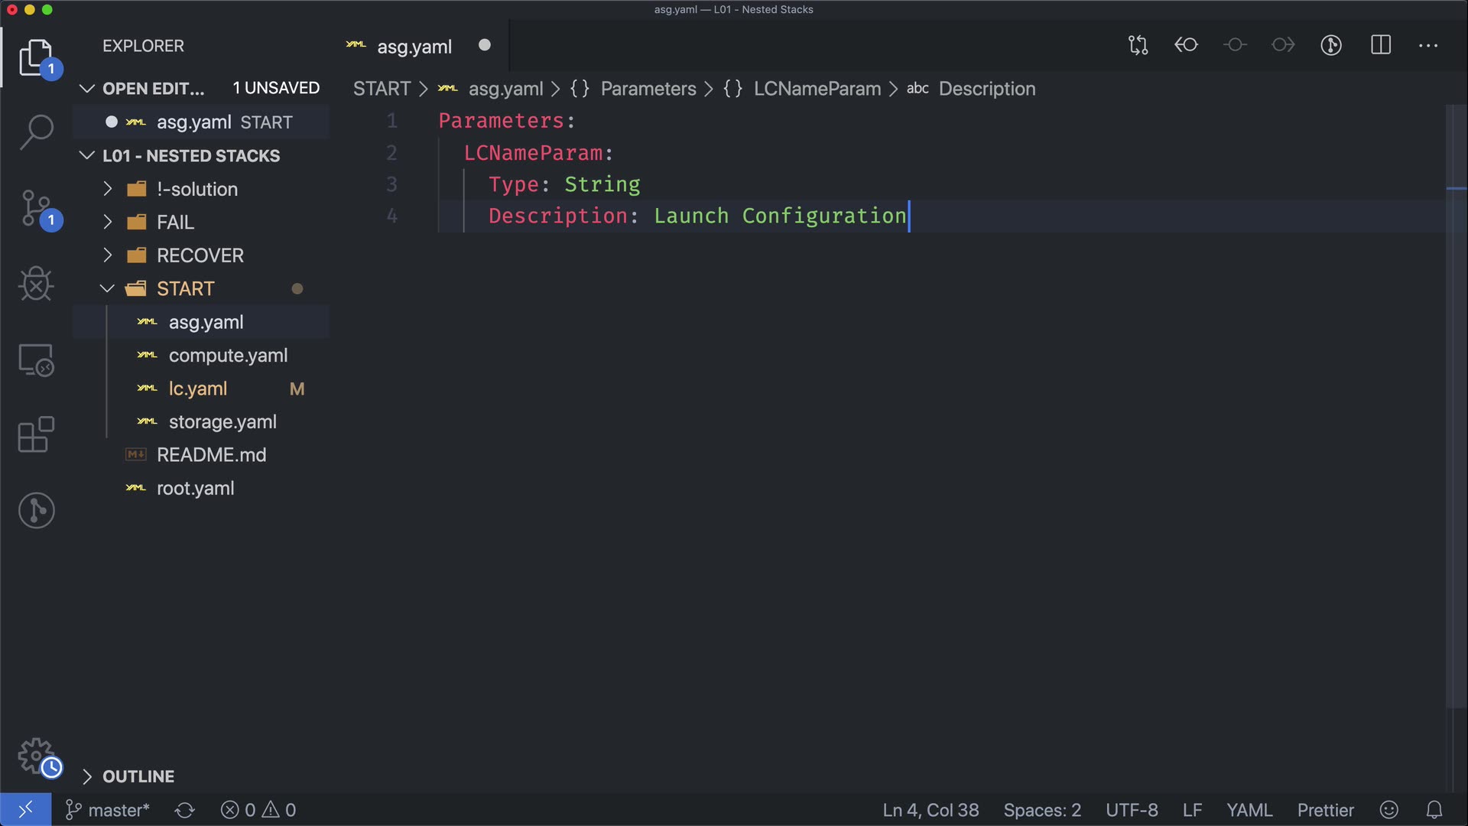
Task: Open the Extensions view
Action: pos(36,434)
